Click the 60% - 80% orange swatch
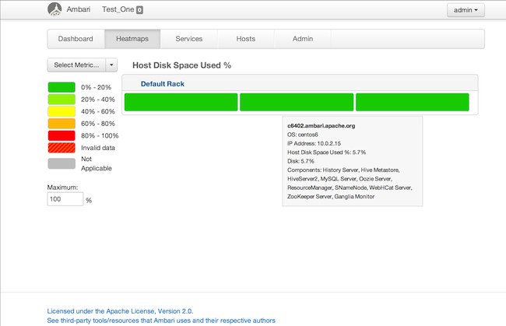The image size is (506, 326). click(x=61, y=124)
